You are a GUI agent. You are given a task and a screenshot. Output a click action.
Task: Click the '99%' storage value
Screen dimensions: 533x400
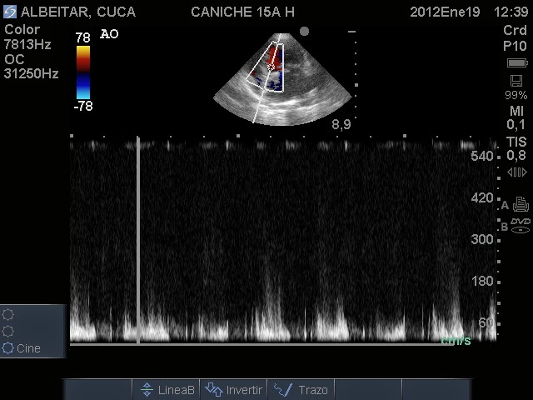point(516,95)
